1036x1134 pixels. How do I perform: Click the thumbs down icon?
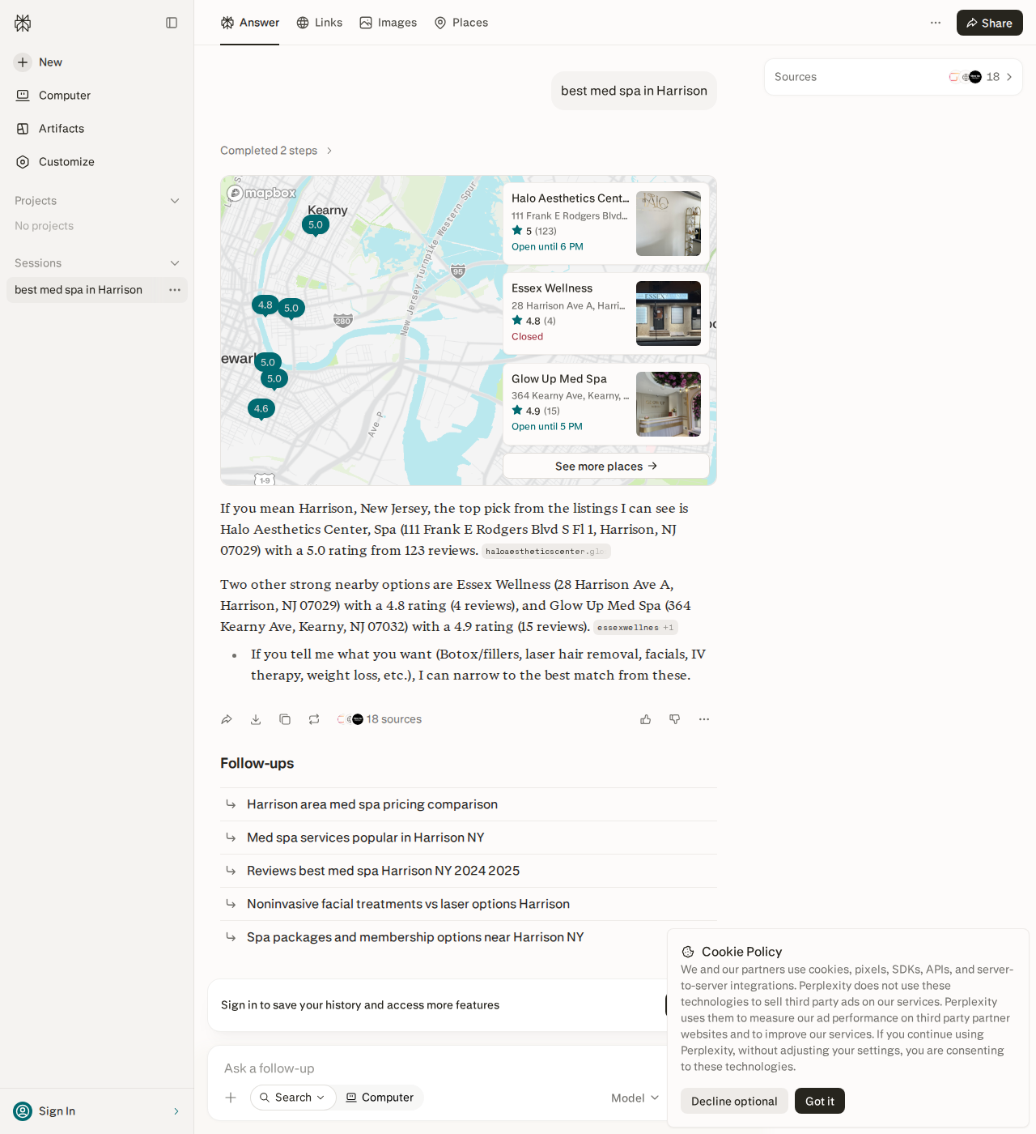pyautogui.click(x=675, y=719)
